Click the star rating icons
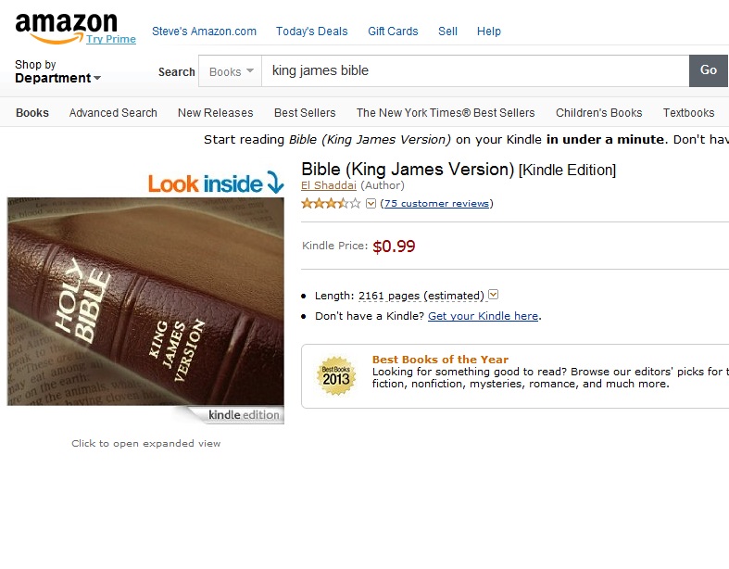 tap(331, 203)
